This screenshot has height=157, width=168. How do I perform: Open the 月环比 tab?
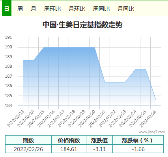point(77,9)
